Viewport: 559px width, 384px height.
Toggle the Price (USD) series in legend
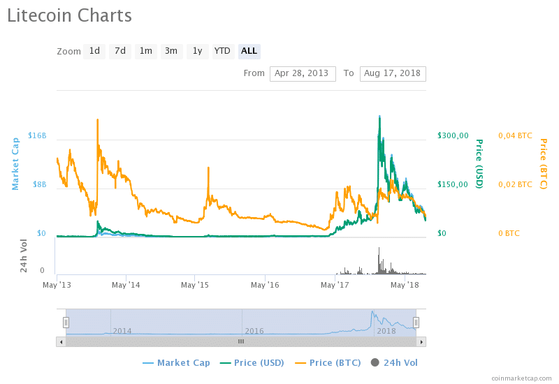point(252,362)
